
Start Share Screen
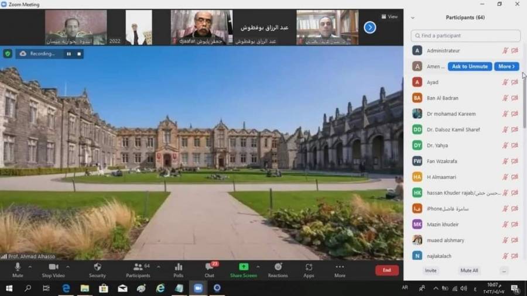(x=244, y=270)
